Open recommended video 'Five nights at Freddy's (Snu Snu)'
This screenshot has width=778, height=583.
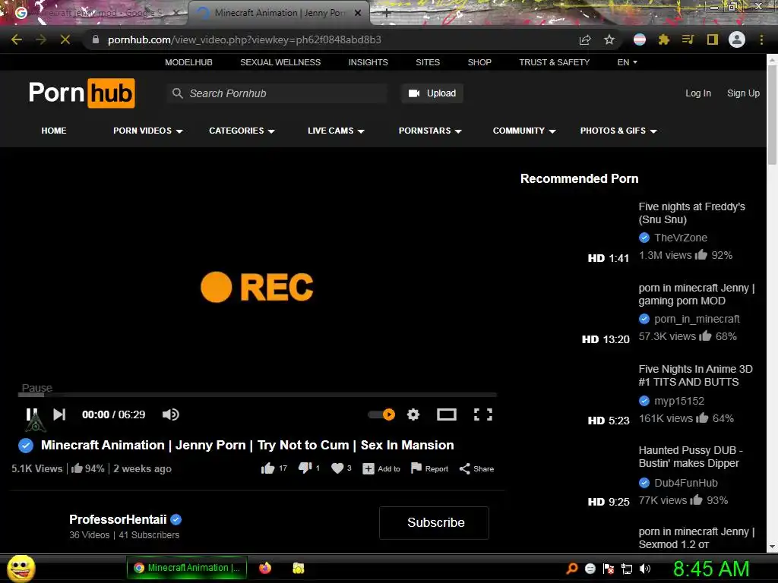pyautogui.click(x=691, y=213)
